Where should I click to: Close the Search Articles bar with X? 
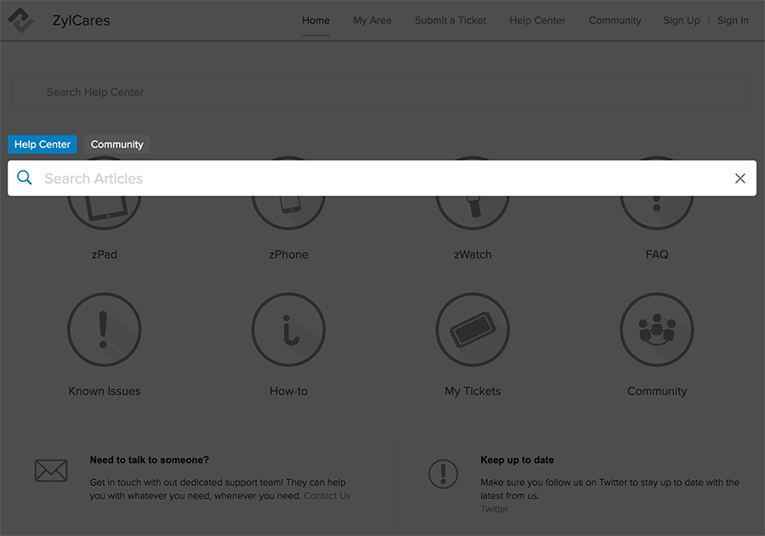pyautogui.click(x=739, y=178)
